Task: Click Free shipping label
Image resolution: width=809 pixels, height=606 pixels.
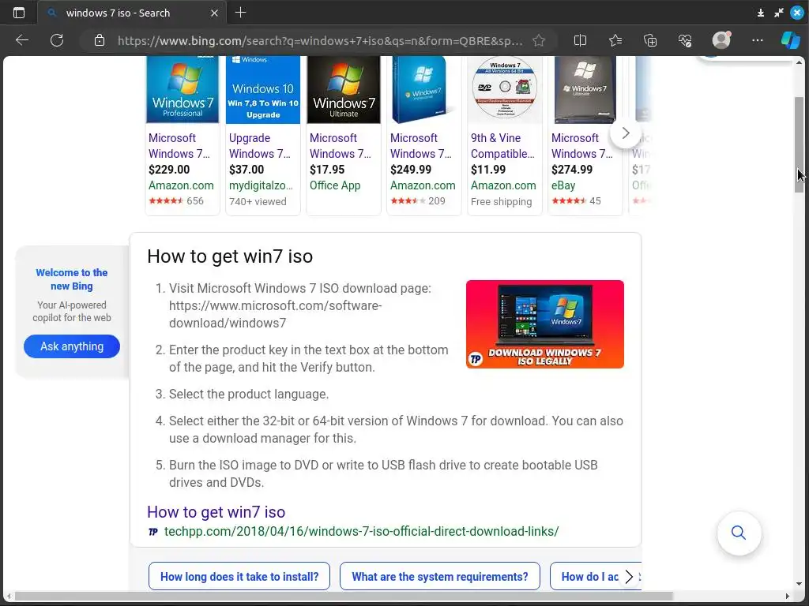Action: (x=501, y=201)
